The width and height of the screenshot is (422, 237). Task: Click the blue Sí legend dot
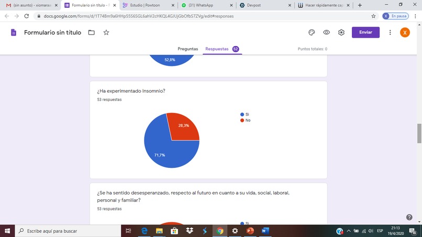[x=242, y=115]
